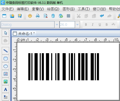Toggle strikethrough formatting button
Image resolution: width=120 pixels, height=101 pixels.
pyautogui.click(x=107, y=25)
